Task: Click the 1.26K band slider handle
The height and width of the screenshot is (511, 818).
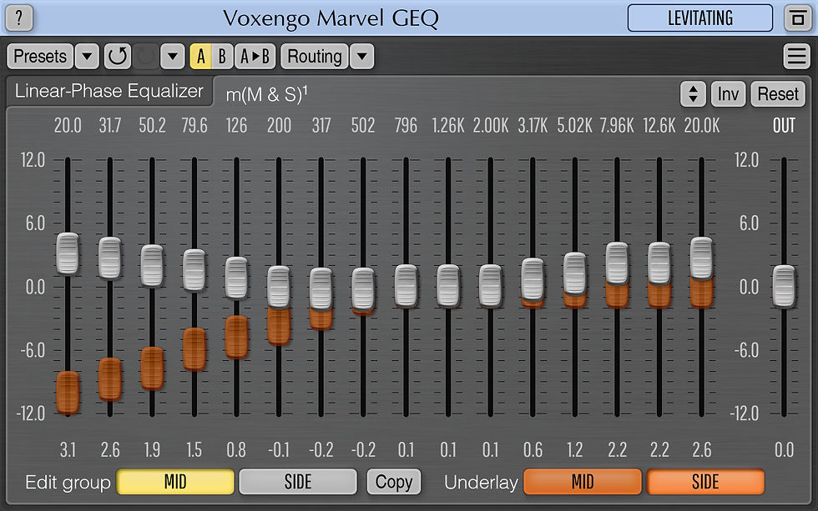Action: [448, 285]
